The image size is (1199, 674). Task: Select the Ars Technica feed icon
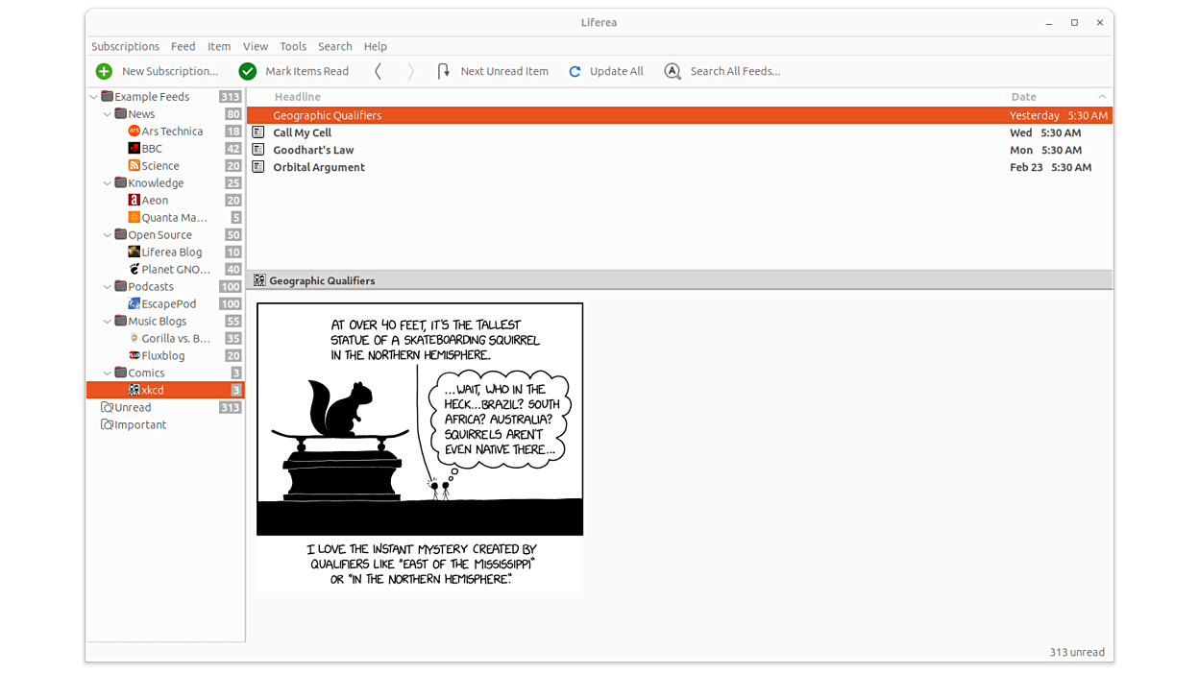[135, 132]
